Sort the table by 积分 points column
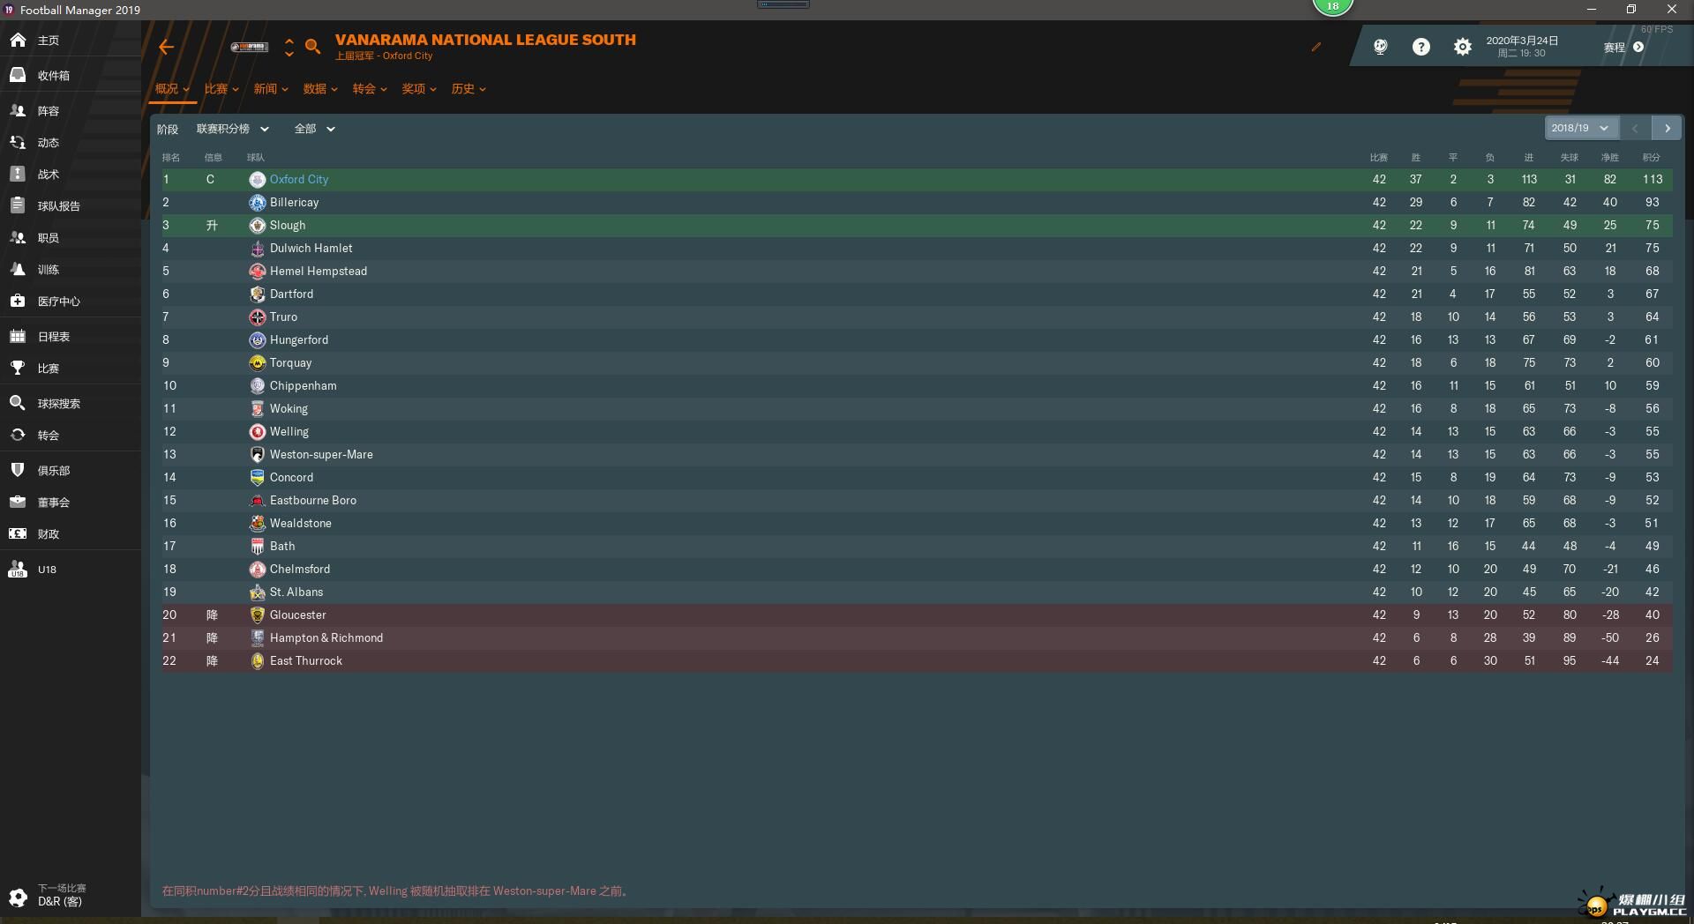The image size is (1694, 924). (1652, 158)
